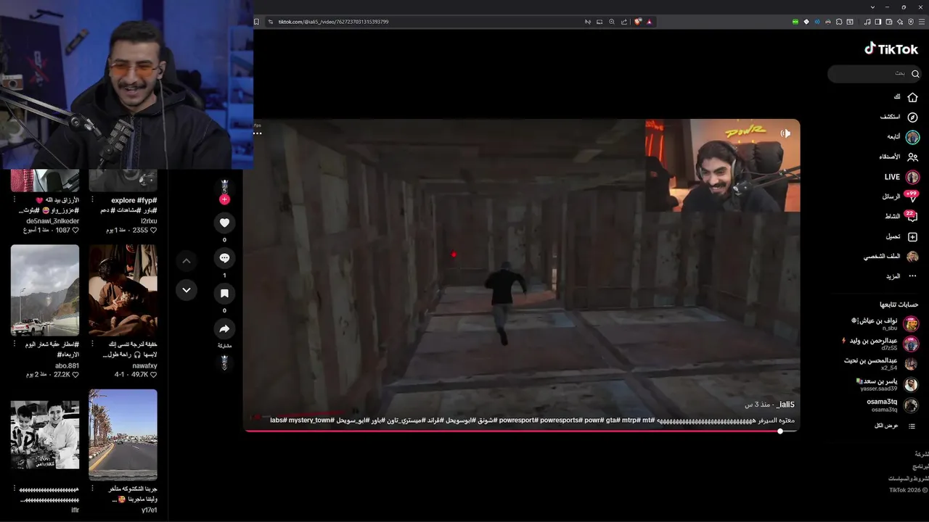
Task: Mute the video sound speaker icon
Action: click(x=785, y=133)
